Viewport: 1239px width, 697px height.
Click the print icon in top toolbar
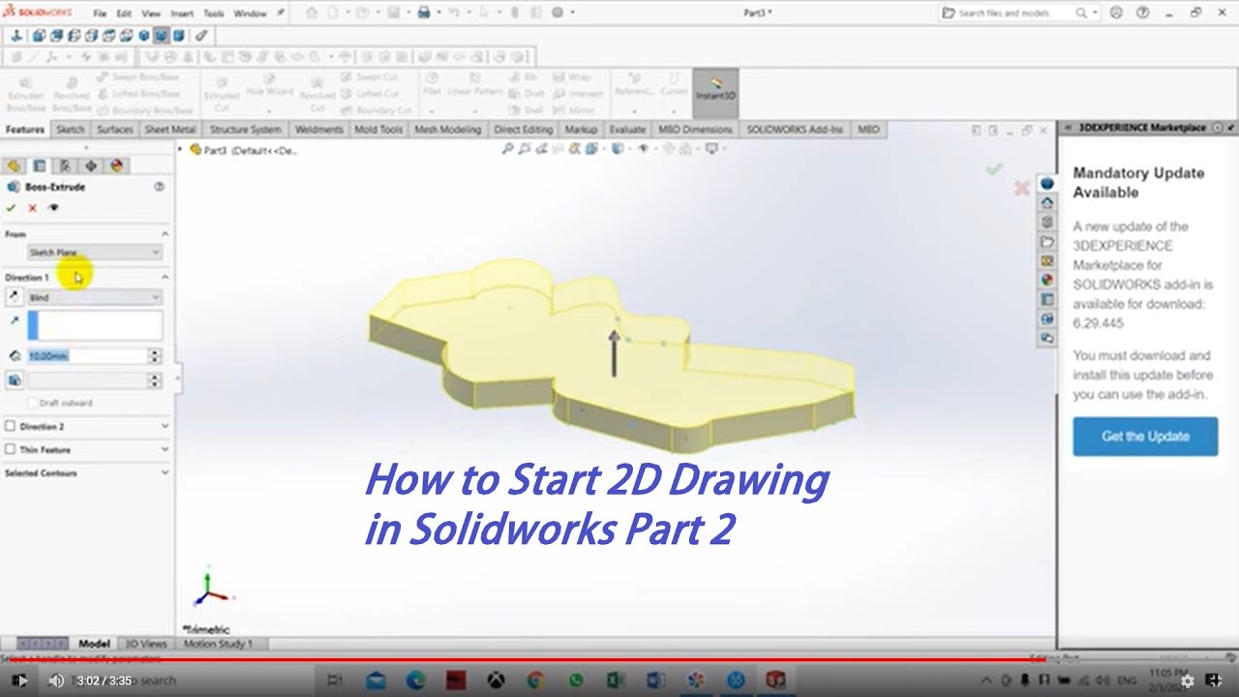click(x=423, y=13)
